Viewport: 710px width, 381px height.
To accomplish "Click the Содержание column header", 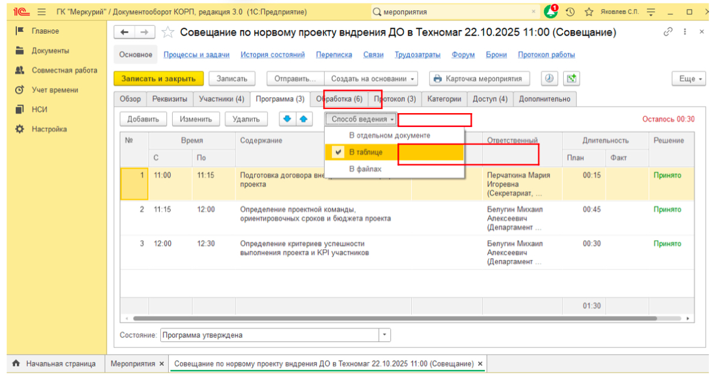I will click(261, 141).
